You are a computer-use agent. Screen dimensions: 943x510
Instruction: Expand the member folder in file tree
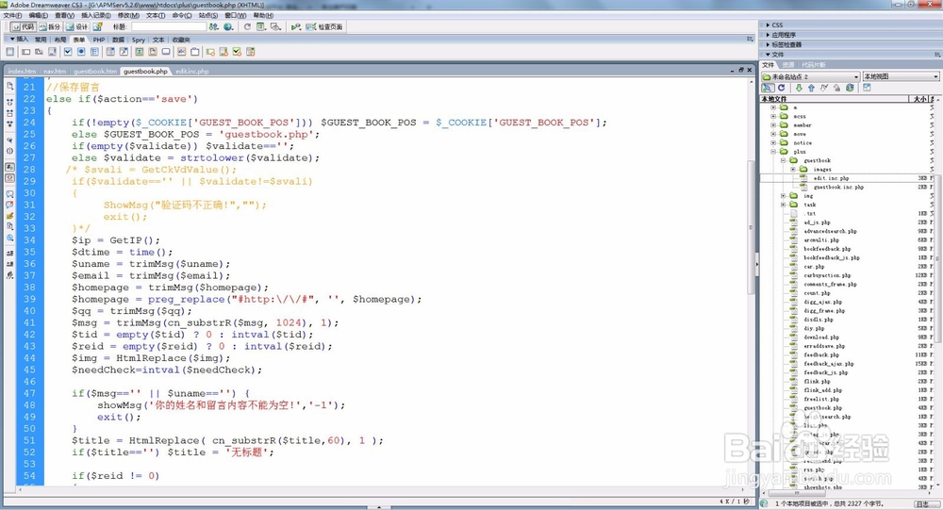point(774,125)
